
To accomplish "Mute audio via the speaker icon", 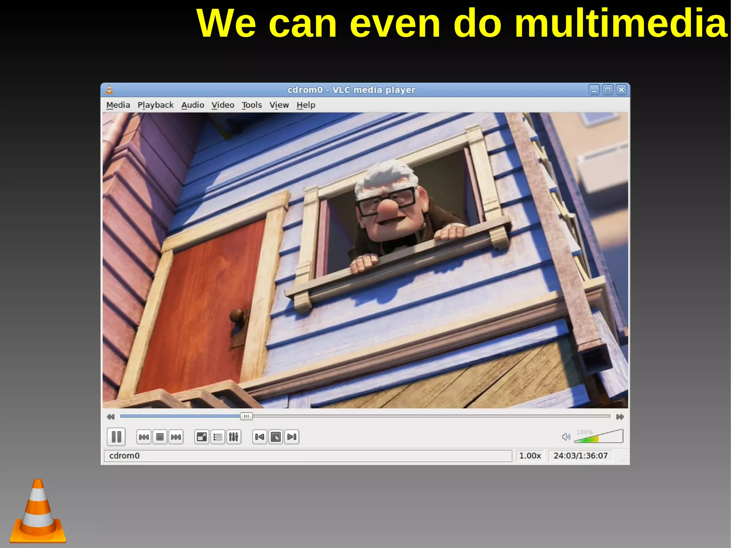I will point(566,437).
